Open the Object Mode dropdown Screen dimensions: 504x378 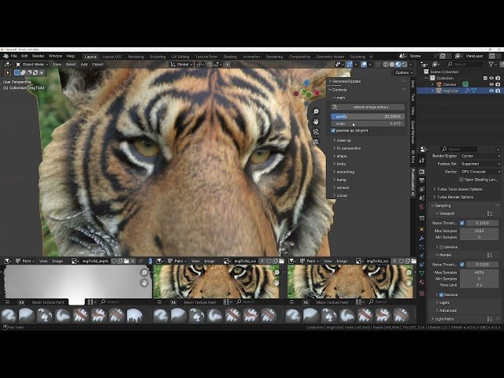coord(32,65)
